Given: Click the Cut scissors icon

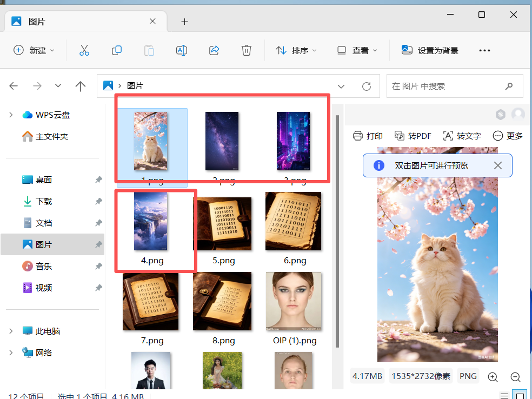Looking at the screenshot, I should click(x=84, y=50).
